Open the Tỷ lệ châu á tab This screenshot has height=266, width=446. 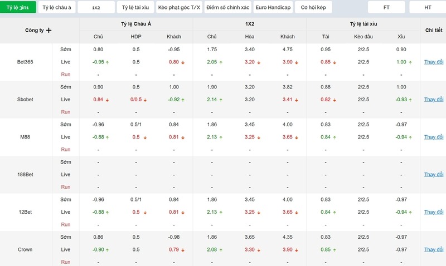coord(57,7)
